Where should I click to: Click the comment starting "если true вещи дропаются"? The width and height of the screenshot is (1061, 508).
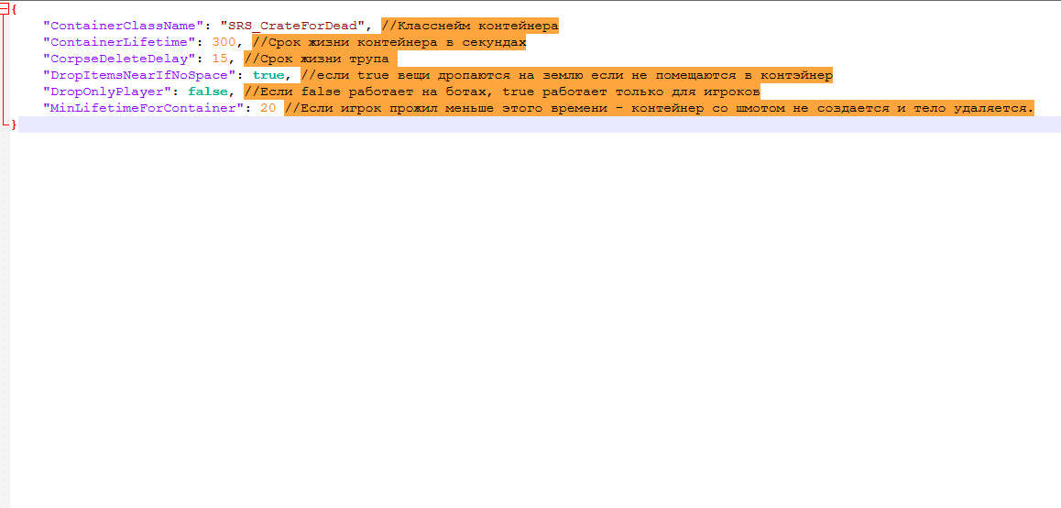[x=566, y=75]
